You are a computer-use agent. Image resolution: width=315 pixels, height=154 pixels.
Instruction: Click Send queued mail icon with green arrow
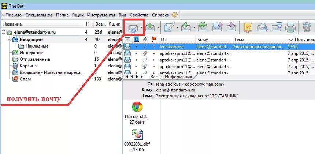click(x=150, y=27)
